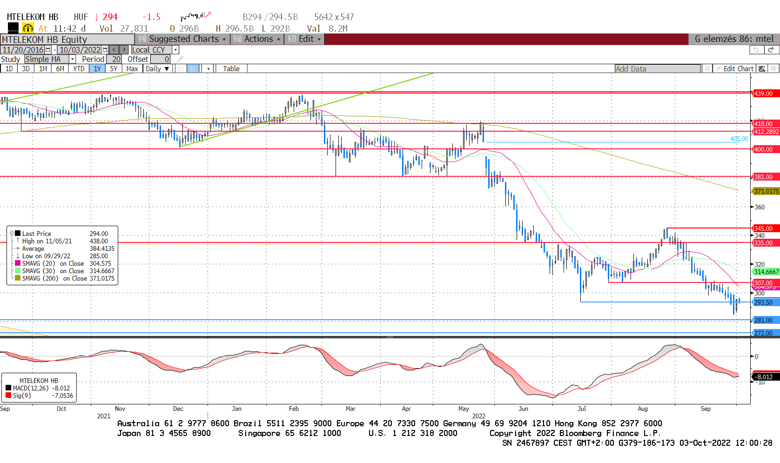Click the Add Data input field
This screenshot has height=463, width=780.
[658, 69]
